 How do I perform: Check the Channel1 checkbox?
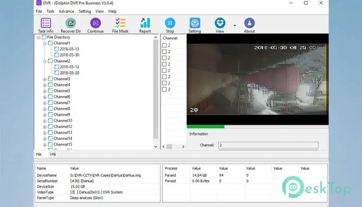click(50, 43)
